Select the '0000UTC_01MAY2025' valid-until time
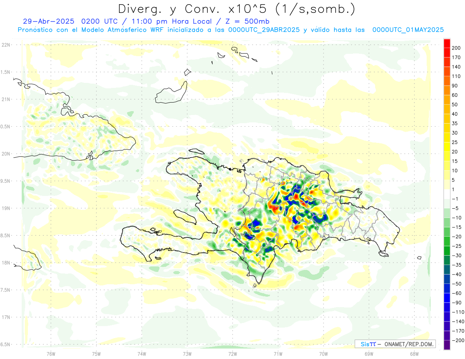 (408, 30)
